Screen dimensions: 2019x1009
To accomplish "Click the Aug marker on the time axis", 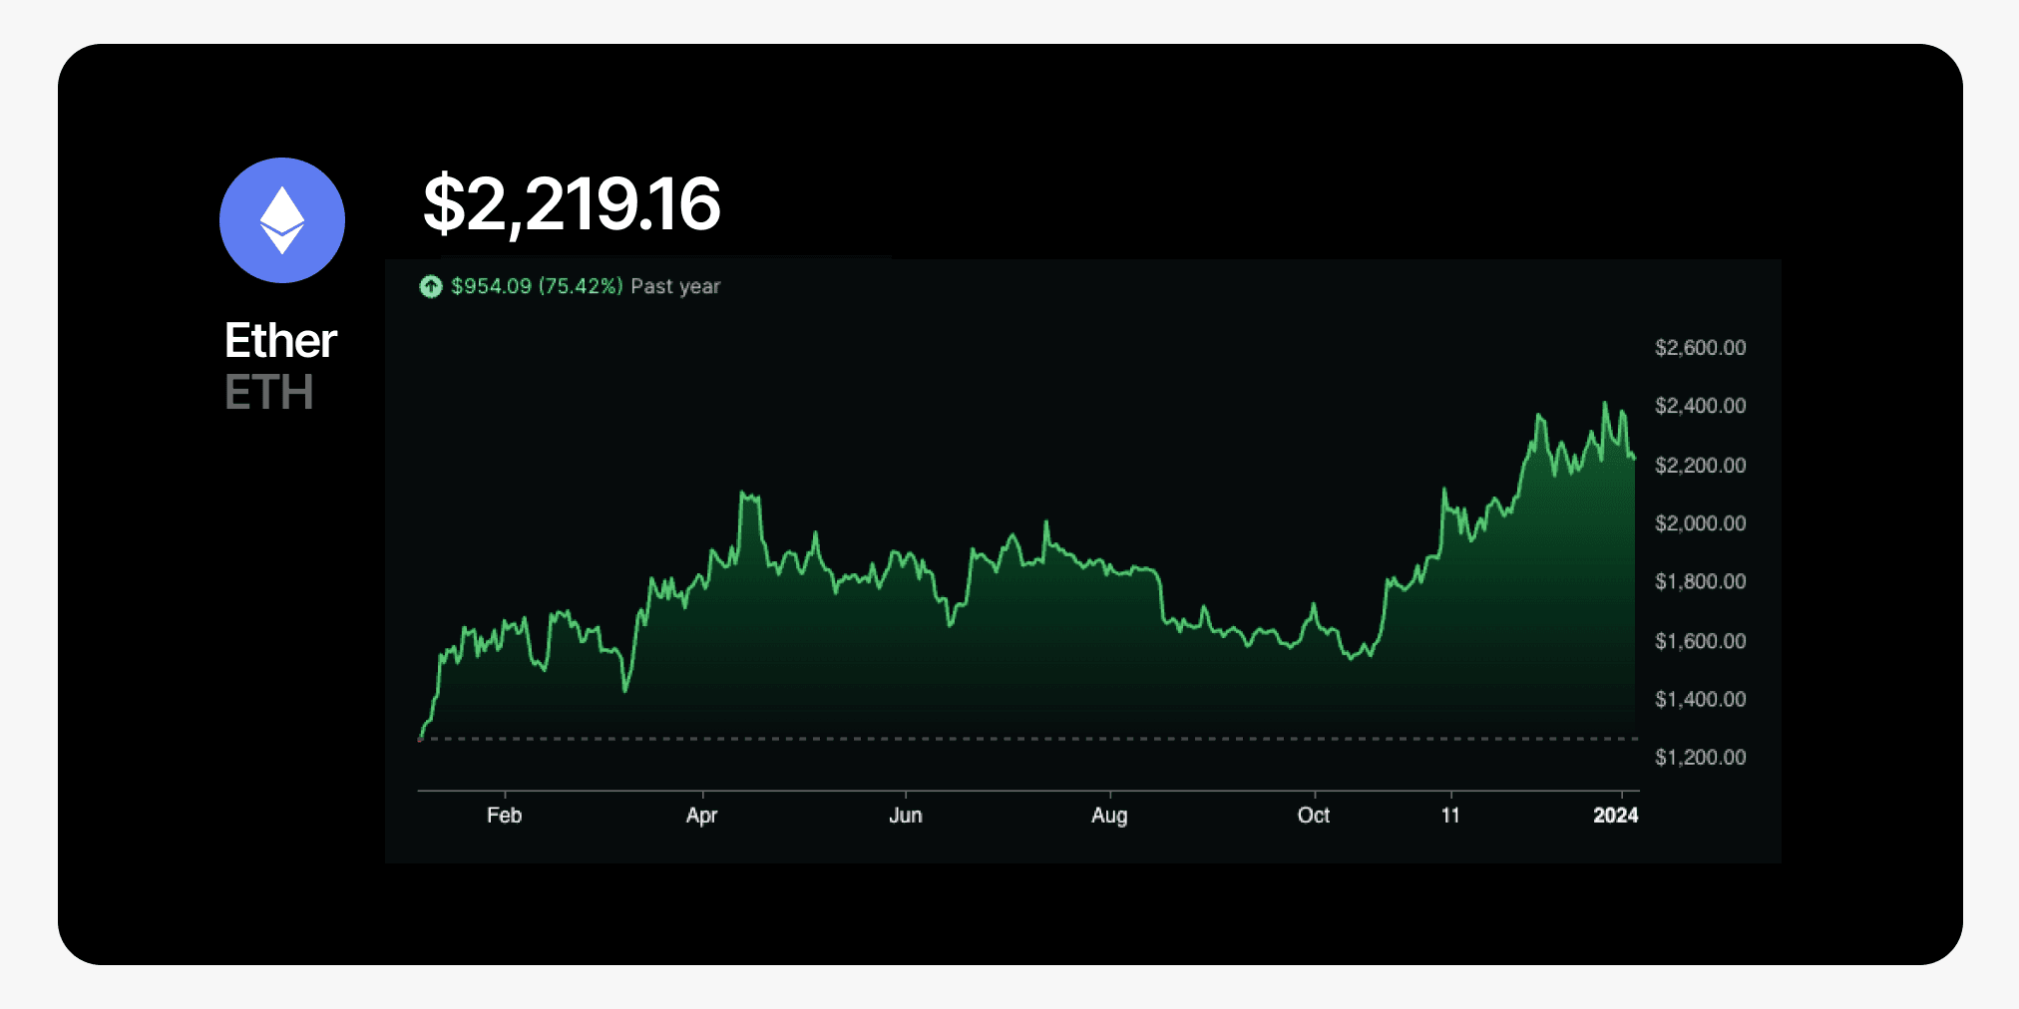I will (1109, 817).
